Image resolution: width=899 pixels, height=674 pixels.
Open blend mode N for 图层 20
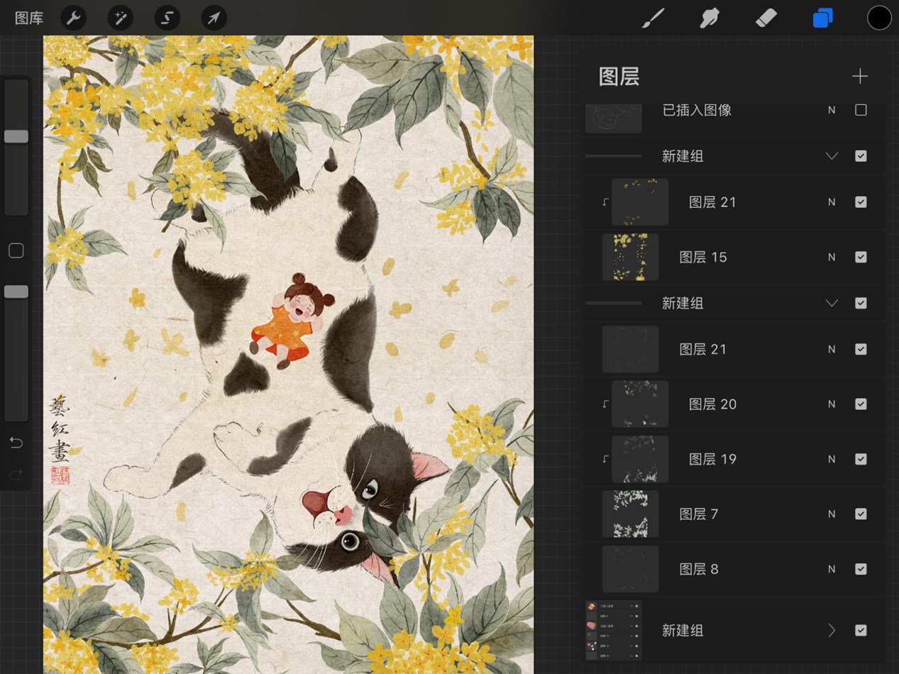click(x=832, y=404)
